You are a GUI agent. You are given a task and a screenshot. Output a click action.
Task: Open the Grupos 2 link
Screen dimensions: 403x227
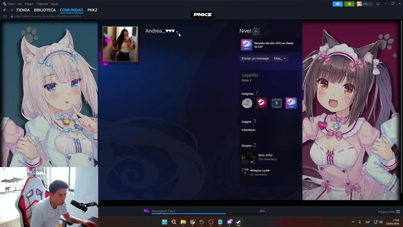pyautogui.click(x=249, y=145)
